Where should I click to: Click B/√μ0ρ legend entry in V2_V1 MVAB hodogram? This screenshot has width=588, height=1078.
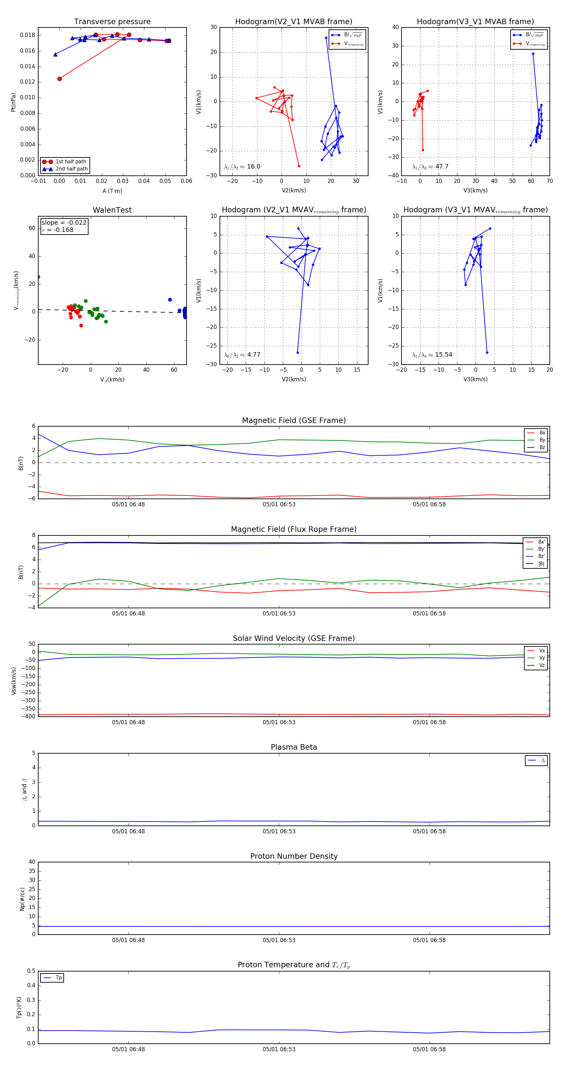coord(347,35)
